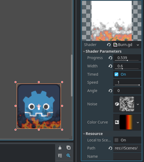Screen dimensions: 144x162
Task: Click the Speed value 1 field
Action: [127, 82]
